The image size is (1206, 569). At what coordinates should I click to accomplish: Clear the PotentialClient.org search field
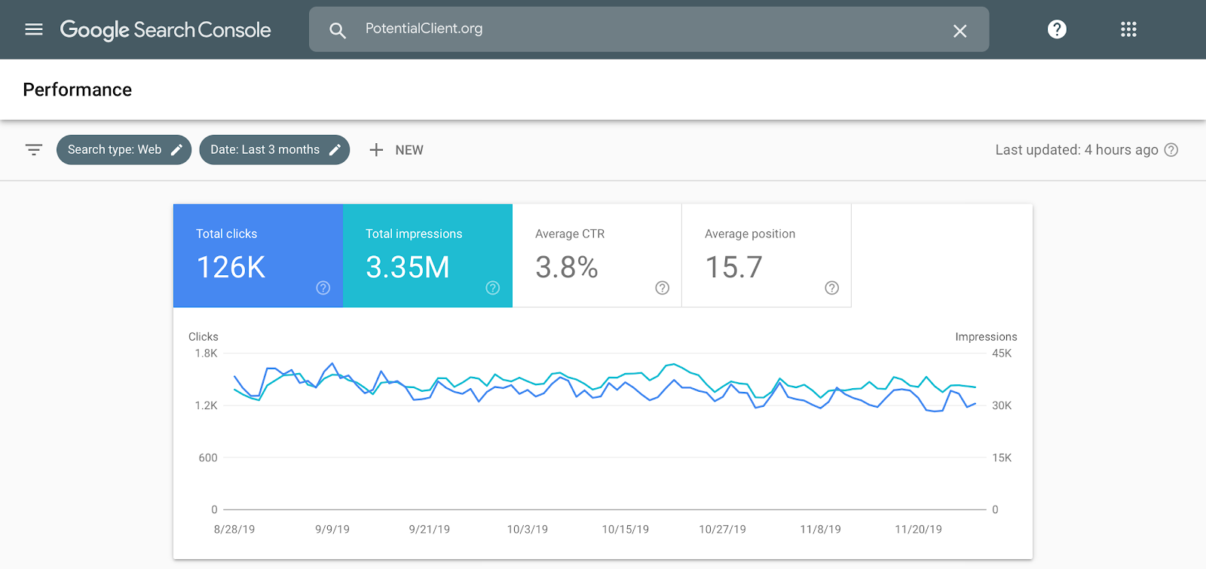(960, 31)
